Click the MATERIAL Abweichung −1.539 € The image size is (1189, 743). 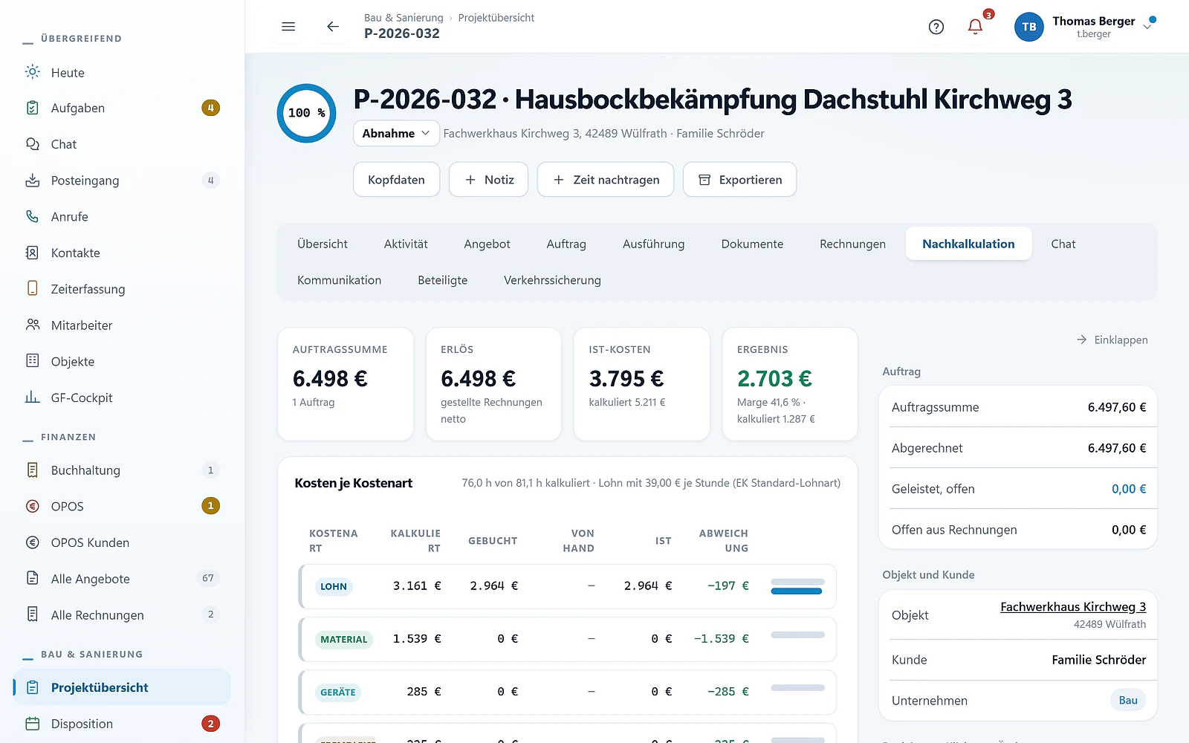pos(721,639)
